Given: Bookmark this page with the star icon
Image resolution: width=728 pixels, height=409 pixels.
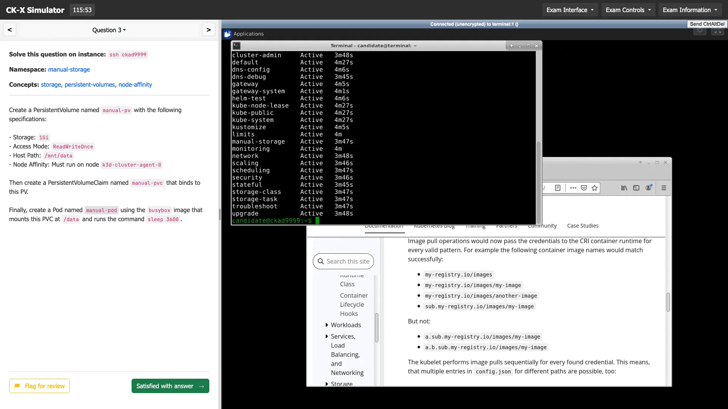Looking at the screenshot, I should (595, 188).
